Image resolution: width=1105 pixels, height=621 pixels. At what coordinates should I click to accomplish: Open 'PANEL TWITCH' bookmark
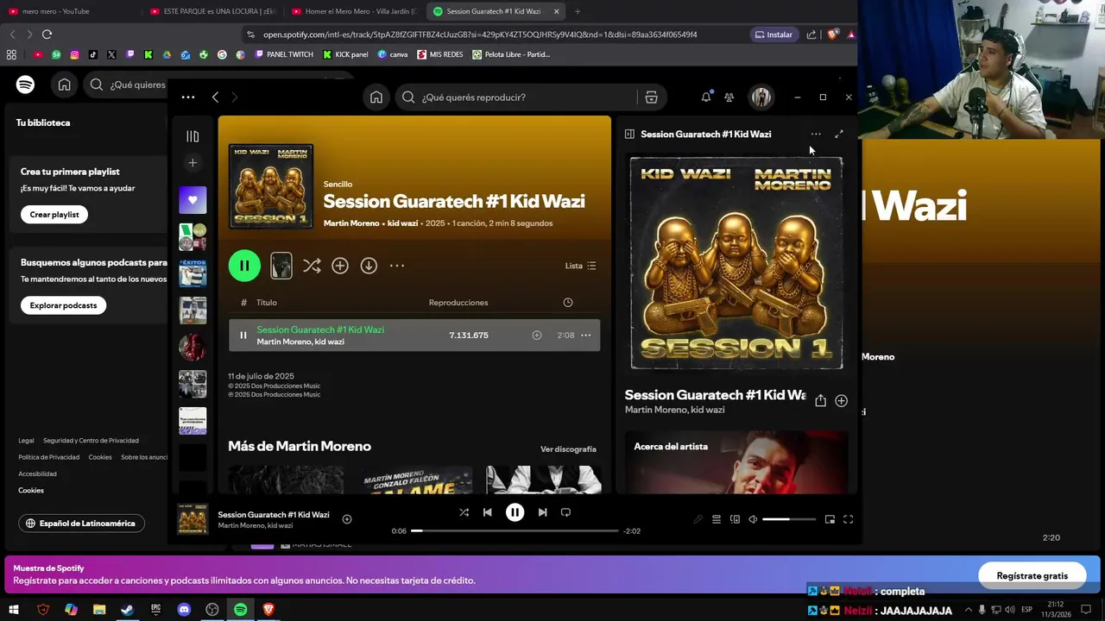(284, 54)
